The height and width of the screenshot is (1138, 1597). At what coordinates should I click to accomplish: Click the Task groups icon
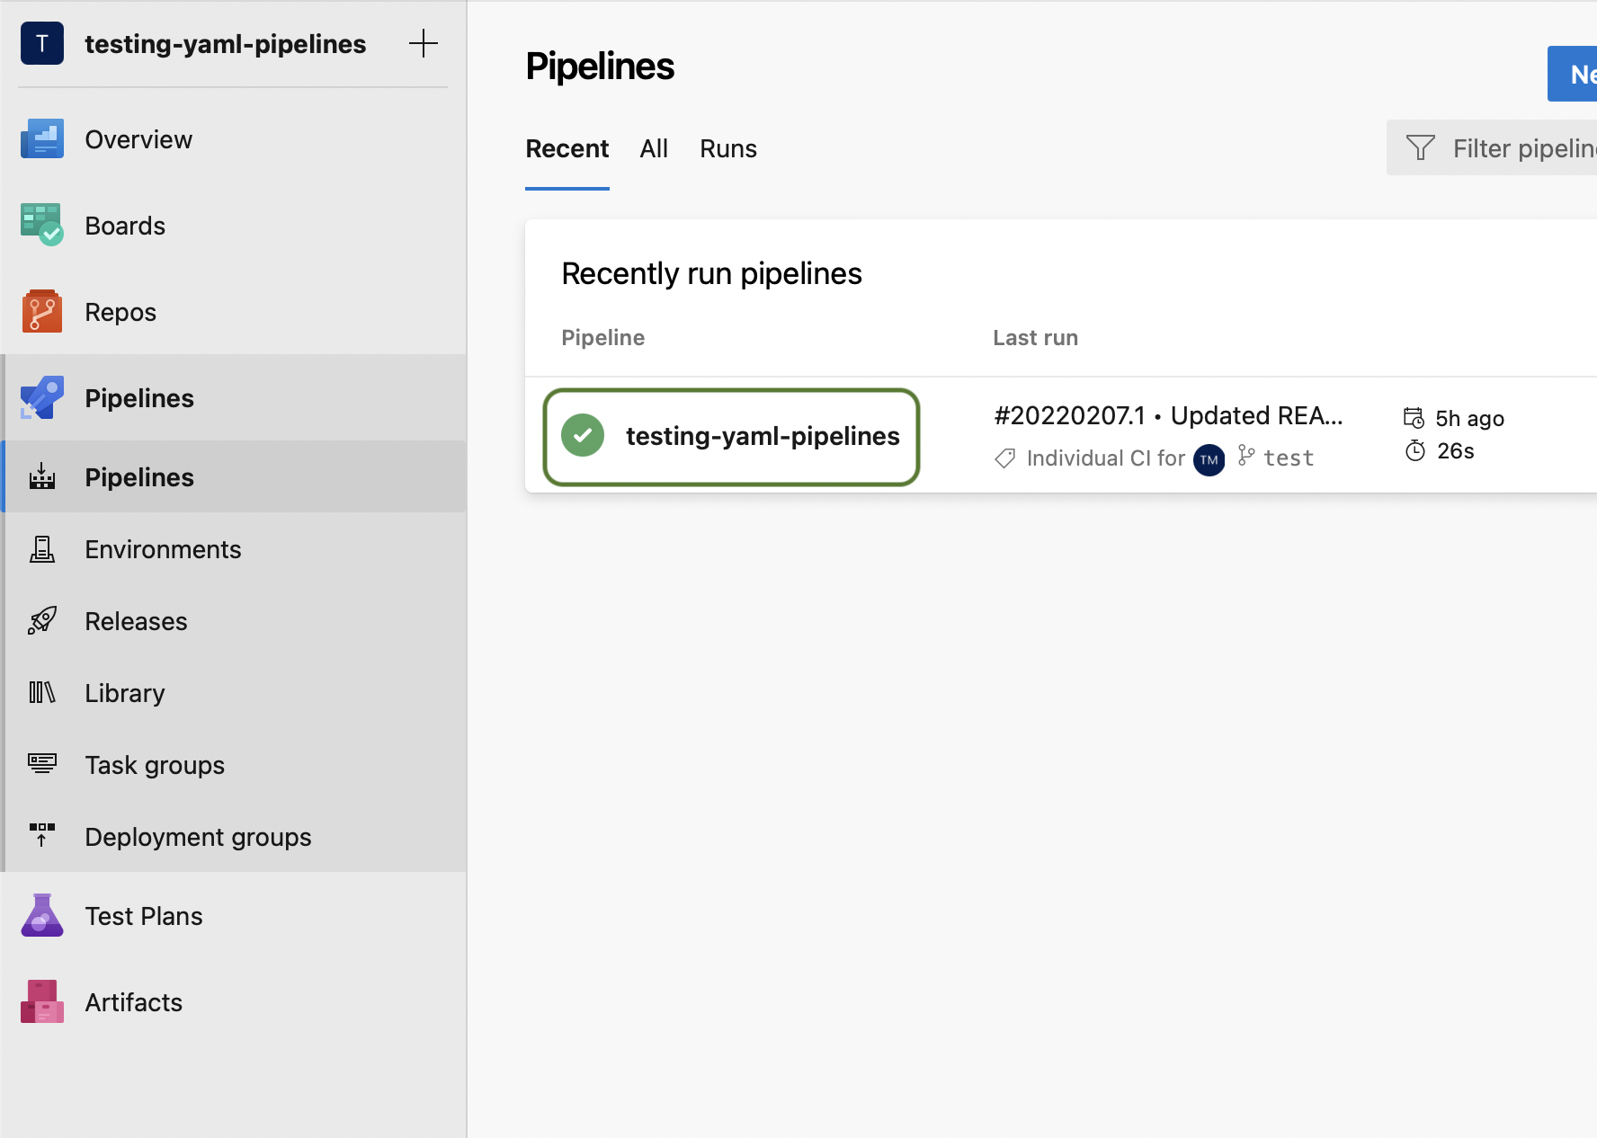click(x=42, y=764)
